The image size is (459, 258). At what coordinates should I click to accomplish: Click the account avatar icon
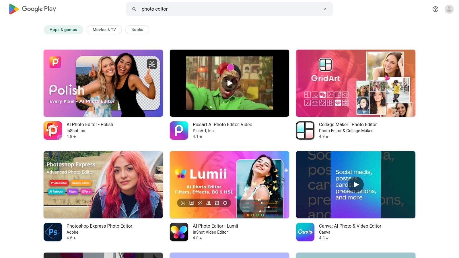point(449,9)
